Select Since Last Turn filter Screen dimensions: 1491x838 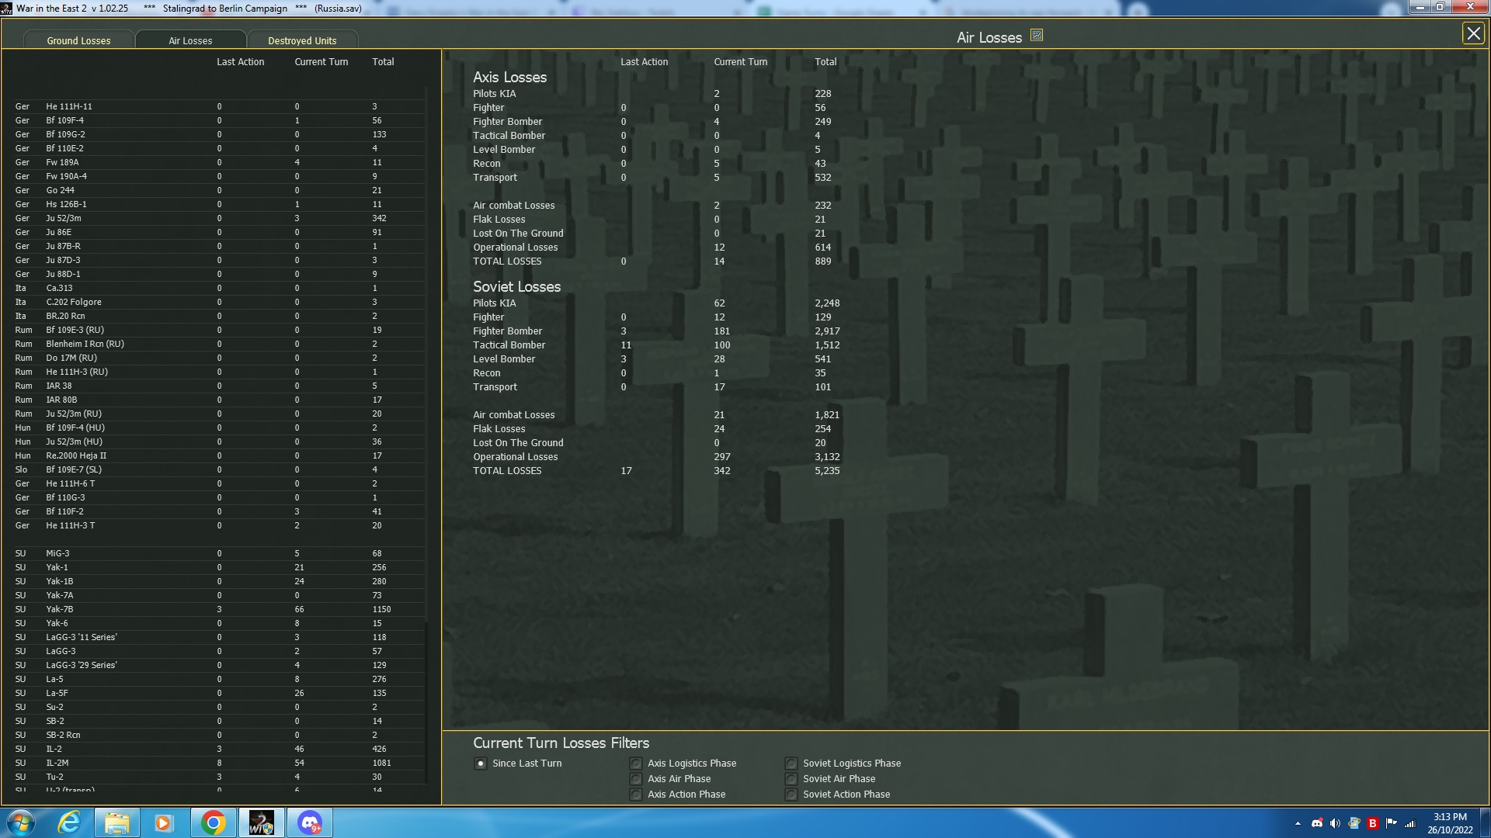coord(481,764)
